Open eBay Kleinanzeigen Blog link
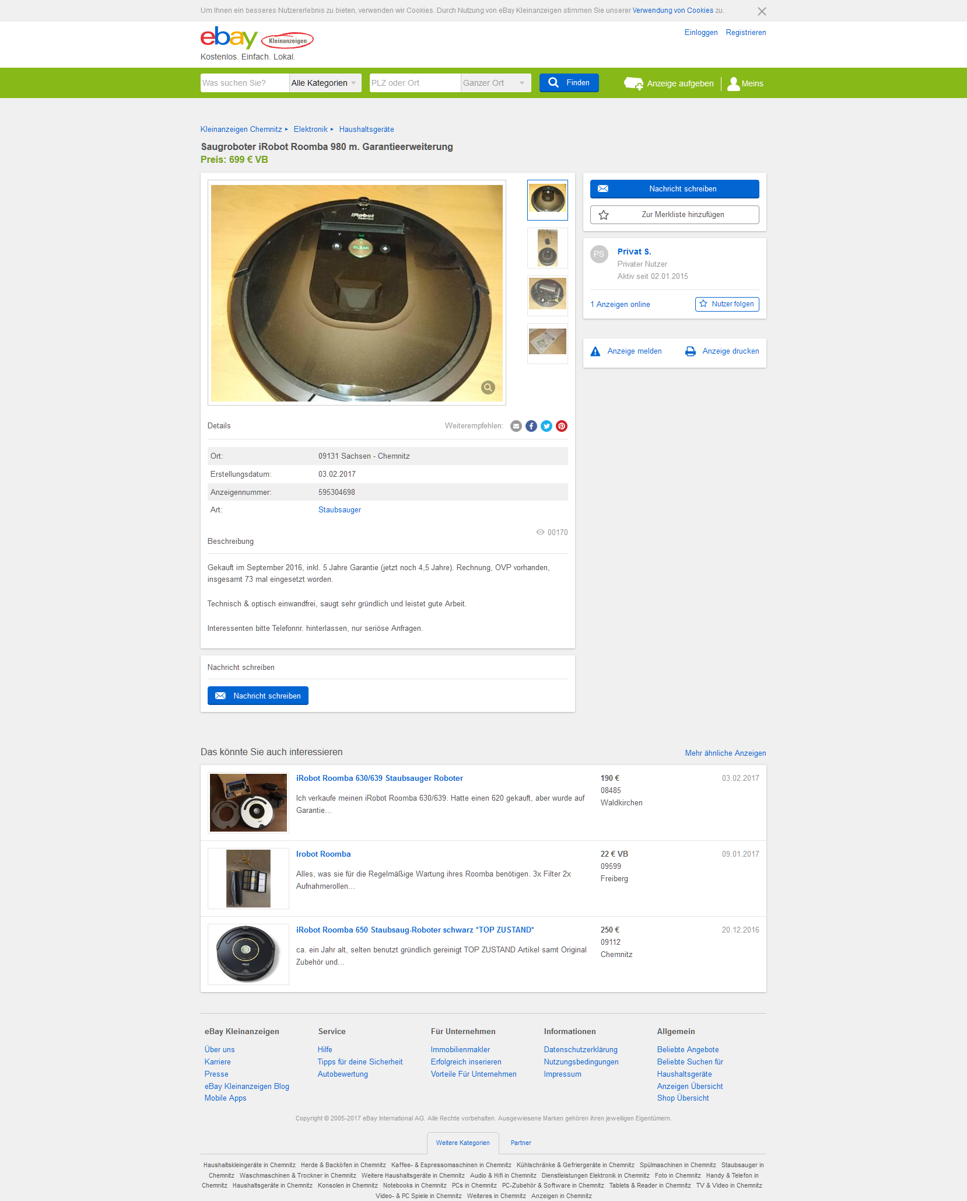 pyautogui.click(x=247, y=1087)
